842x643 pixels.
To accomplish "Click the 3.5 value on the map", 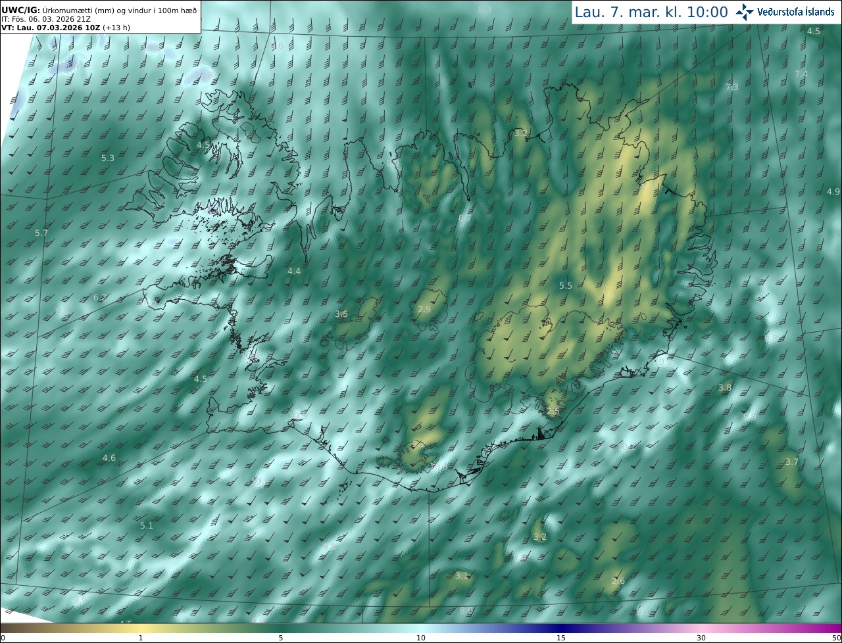I will point(341,314).
